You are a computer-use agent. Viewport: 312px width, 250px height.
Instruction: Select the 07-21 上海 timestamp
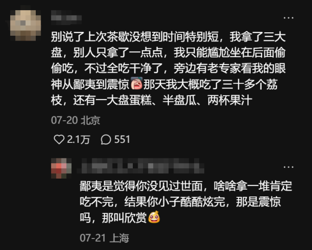(104, 238)
